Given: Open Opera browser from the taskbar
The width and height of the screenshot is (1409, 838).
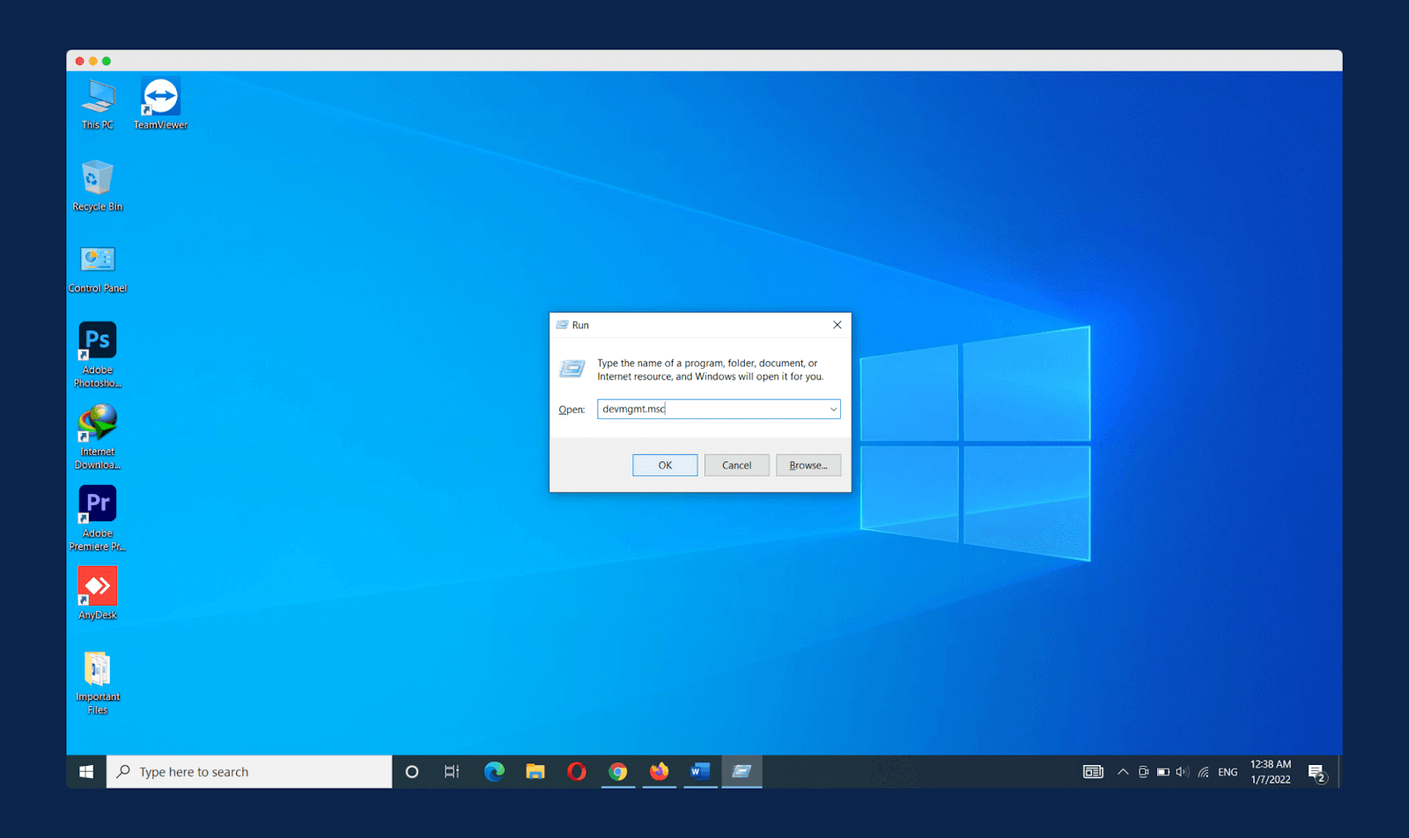Looking at the screenshot, I should pos(577,772).
